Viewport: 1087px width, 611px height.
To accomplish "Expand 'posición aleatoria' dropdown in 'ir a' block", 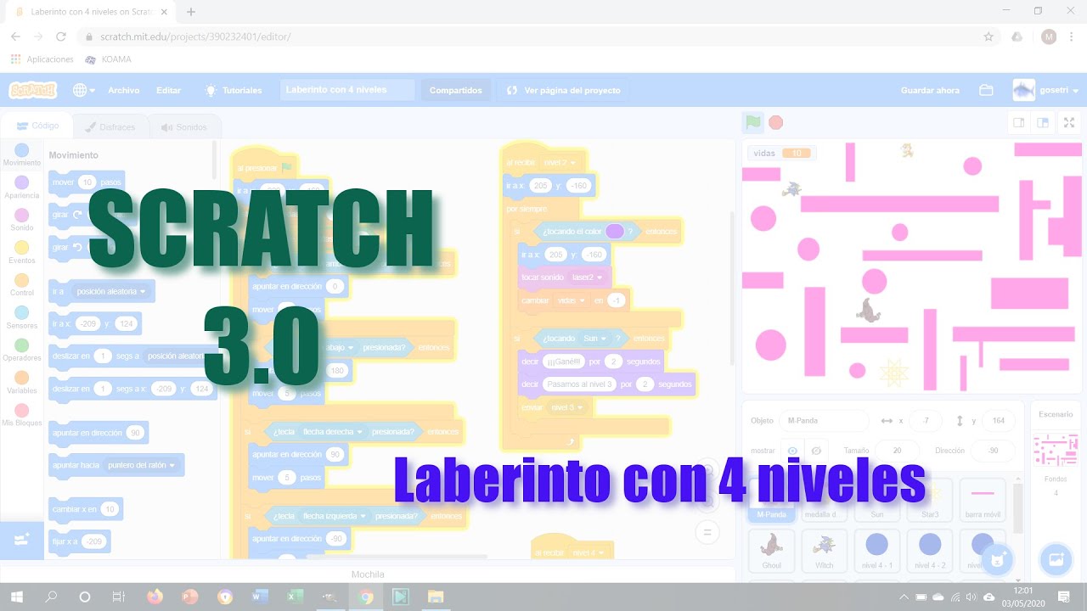I will coord(110,291).
